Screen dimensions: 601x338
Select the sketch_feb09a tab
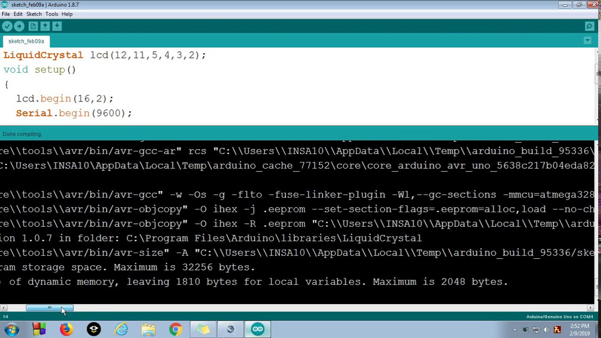(x=26, y=41)
